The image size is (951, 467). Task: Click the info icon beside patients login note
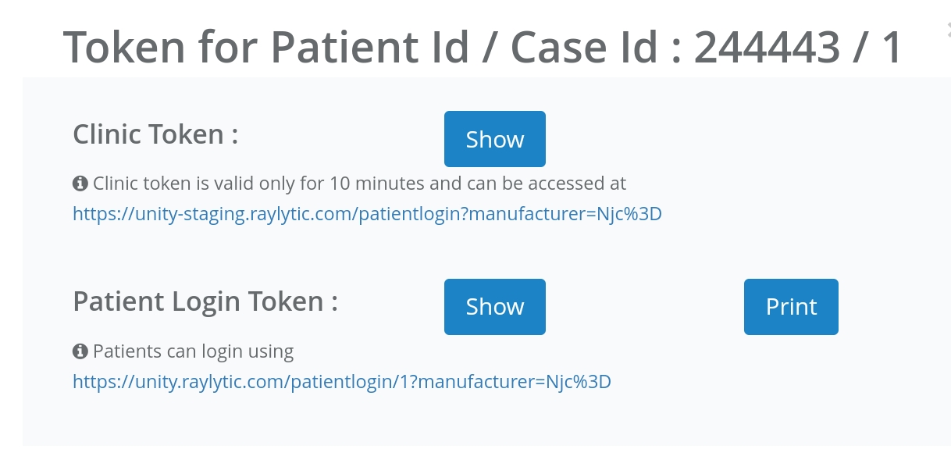coord(80,351)
